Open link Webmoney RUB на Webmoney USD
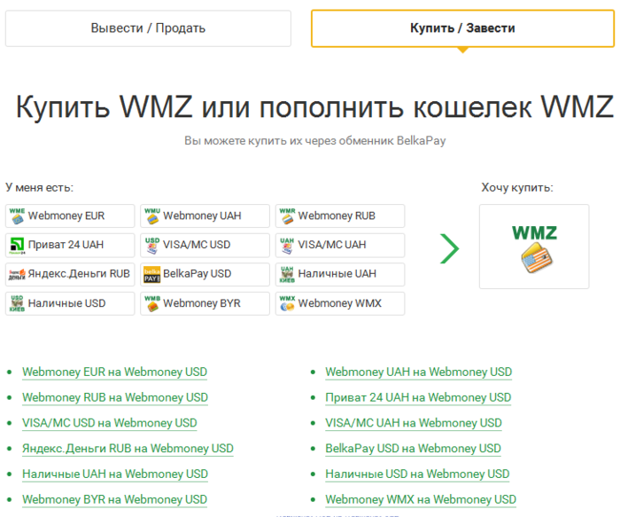 pos(115,397)
